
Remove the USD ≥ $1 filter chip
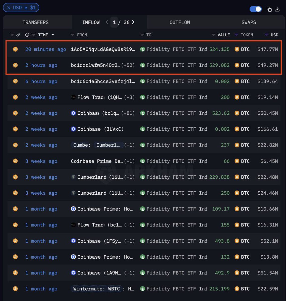pos(9,8)
